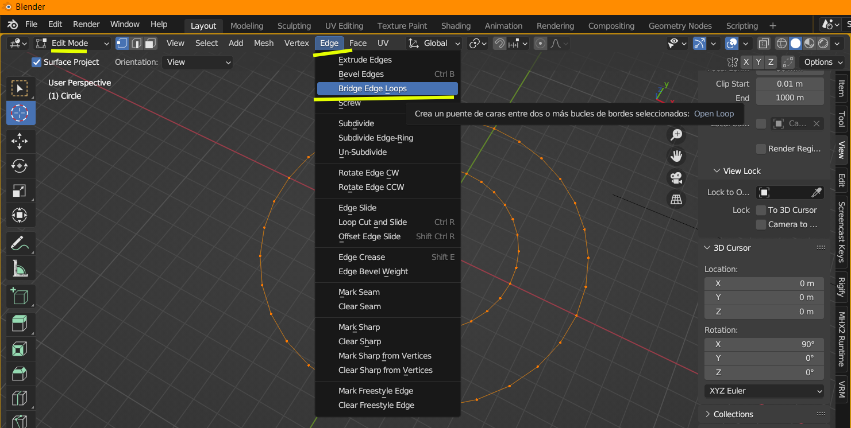Select the Loop Cut tool

click(x=20, y=398)
